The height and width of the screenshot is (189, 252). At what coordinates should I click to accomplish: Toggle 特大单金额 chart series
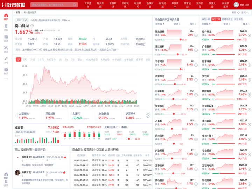click(92, 59)
